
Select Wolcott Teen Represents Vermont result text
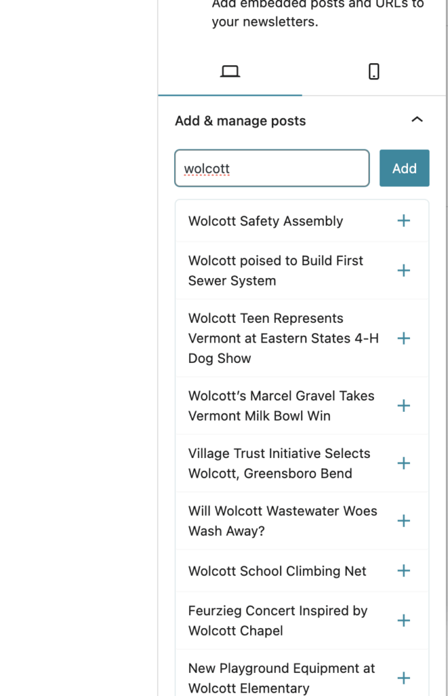click(283, 338)
